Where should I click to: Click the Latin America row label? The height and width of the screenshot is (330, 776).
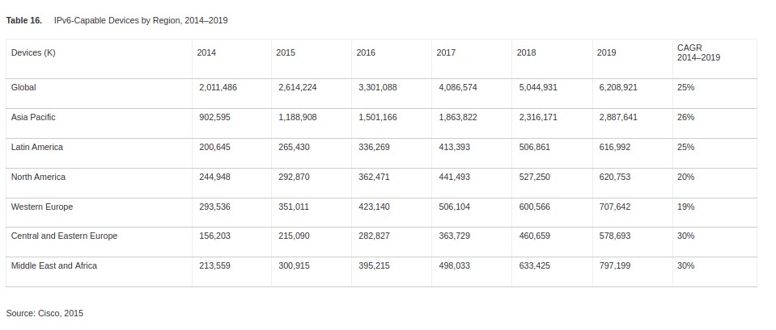tap(36, 147)
